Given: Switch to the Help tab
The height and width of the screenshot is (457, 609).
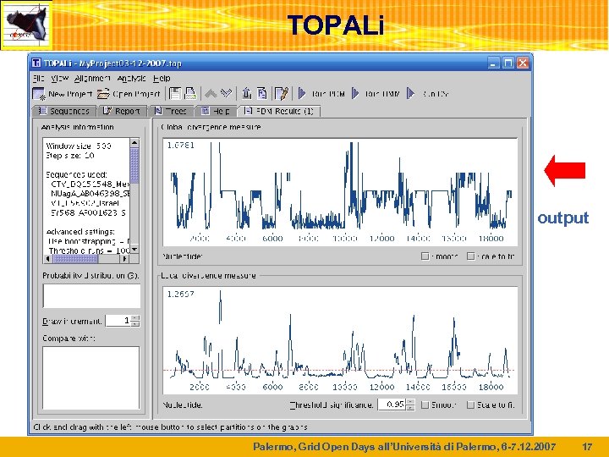Looking at the screenshot, I should (216, 111).
